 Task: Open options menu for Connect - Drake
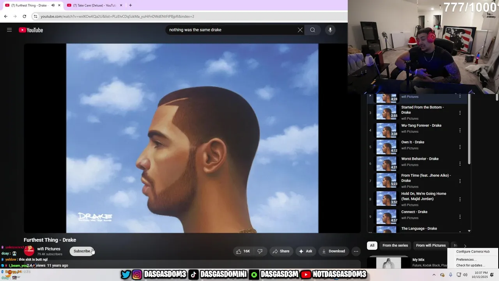click(x=460, y=217)
